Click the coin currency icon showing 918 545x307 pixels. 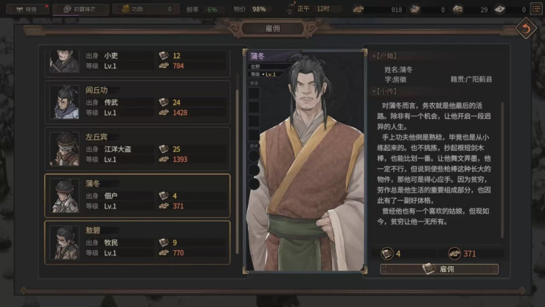pos(359,9)
